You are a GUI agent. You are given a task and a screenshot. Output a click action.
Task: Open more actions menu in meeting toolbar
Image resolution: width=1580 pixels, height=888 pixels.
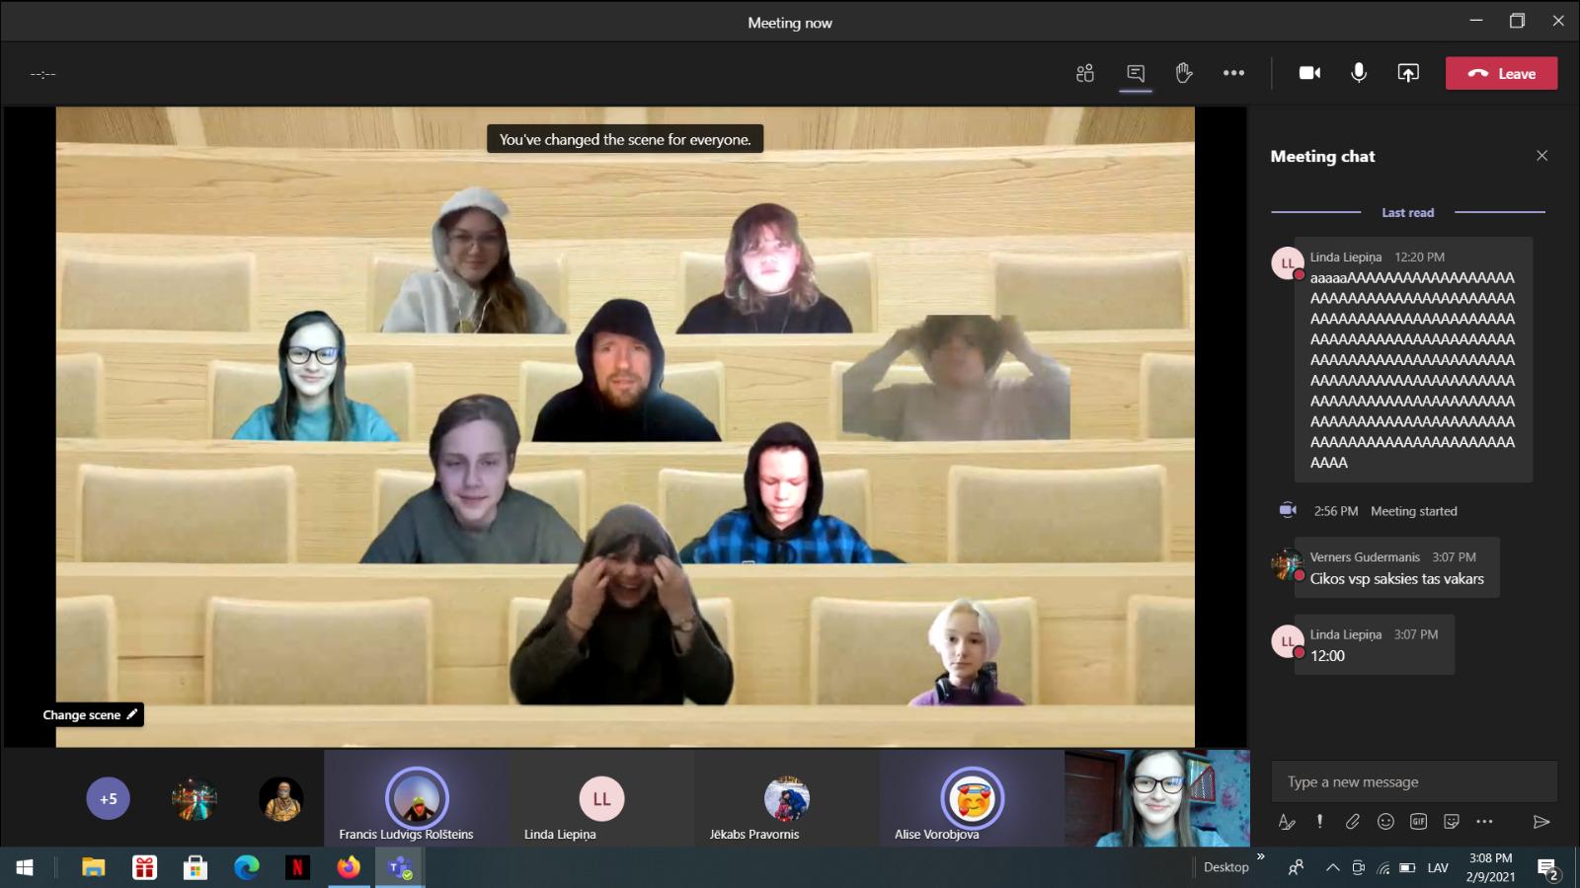1233,73
